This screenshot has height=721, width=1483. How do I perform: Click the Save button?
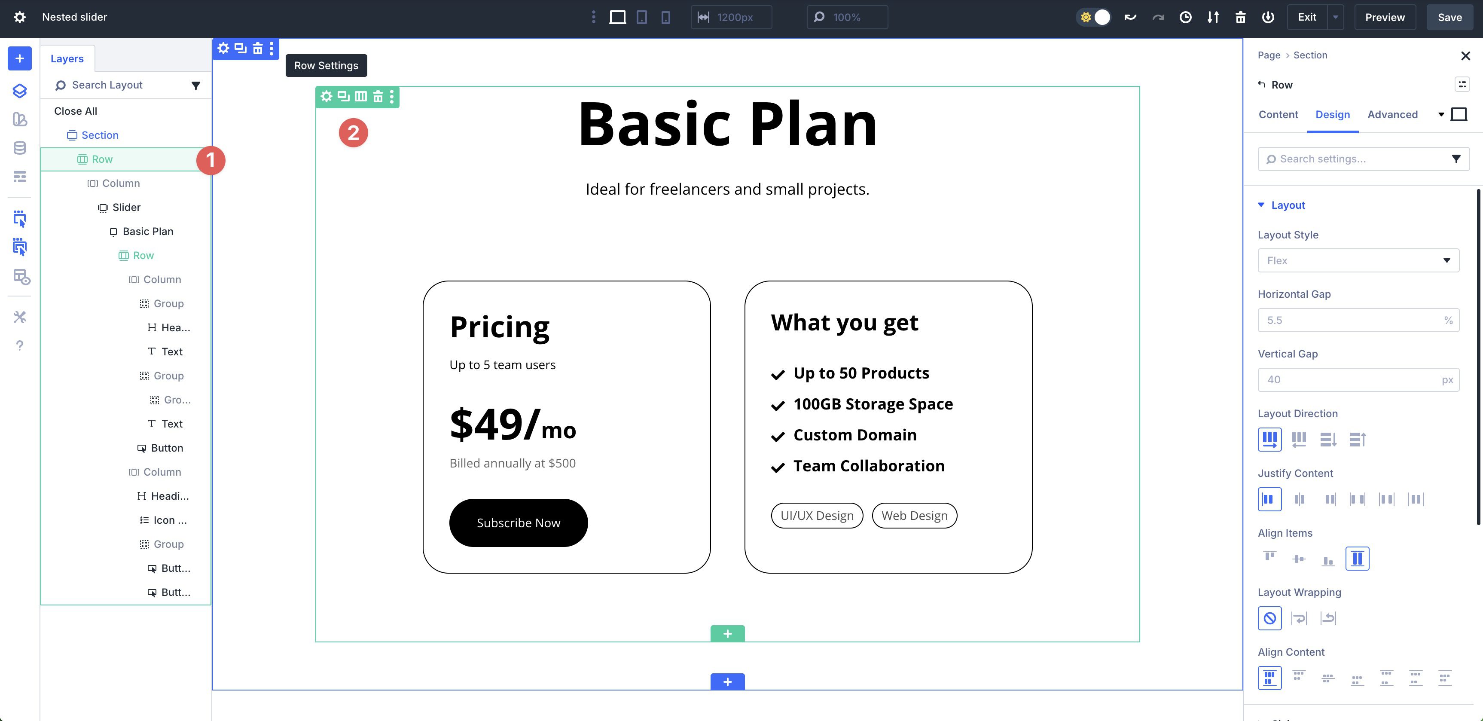coord(1449,17)
